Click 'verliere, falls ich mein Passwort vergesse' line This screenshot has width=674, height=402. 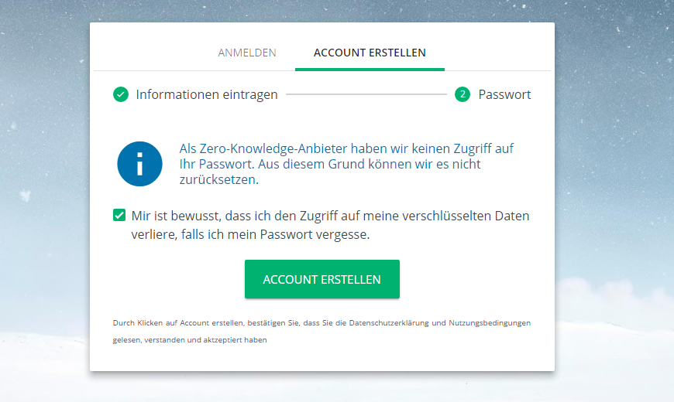tap(250, 235)
